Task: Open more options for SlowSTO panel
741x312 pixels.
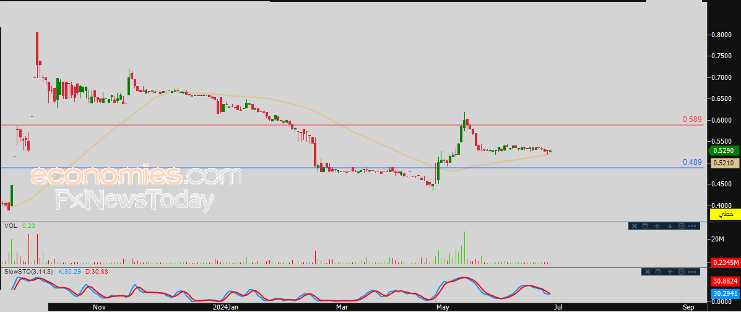Action: 692,272
